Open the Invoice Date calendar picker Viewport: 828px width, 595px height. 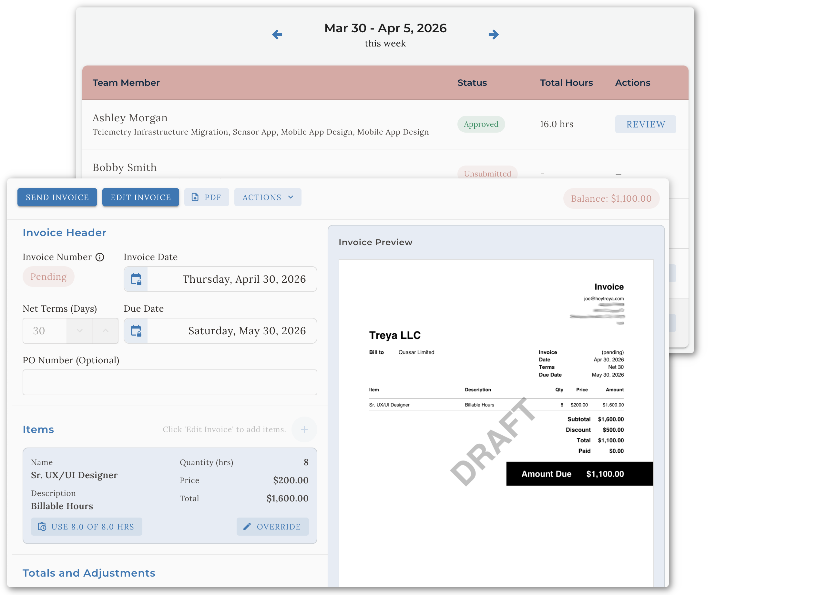point(136,279)
